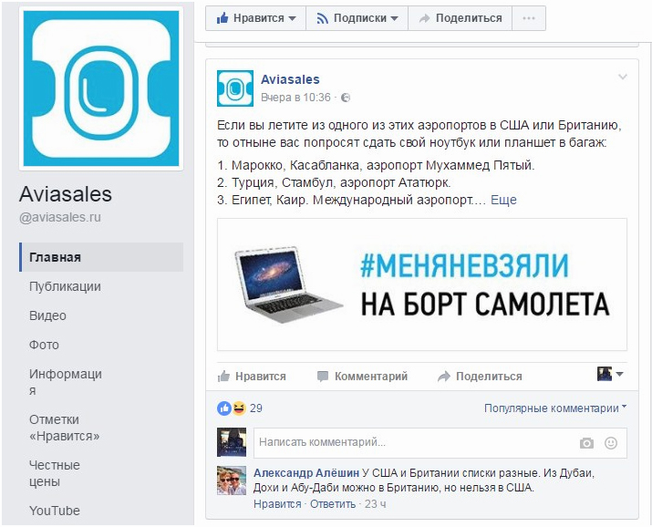The width and height of the screenshot is (652, 527).
Task: Click the Комментарий speech bubble icon
Action: coord(322,377)
